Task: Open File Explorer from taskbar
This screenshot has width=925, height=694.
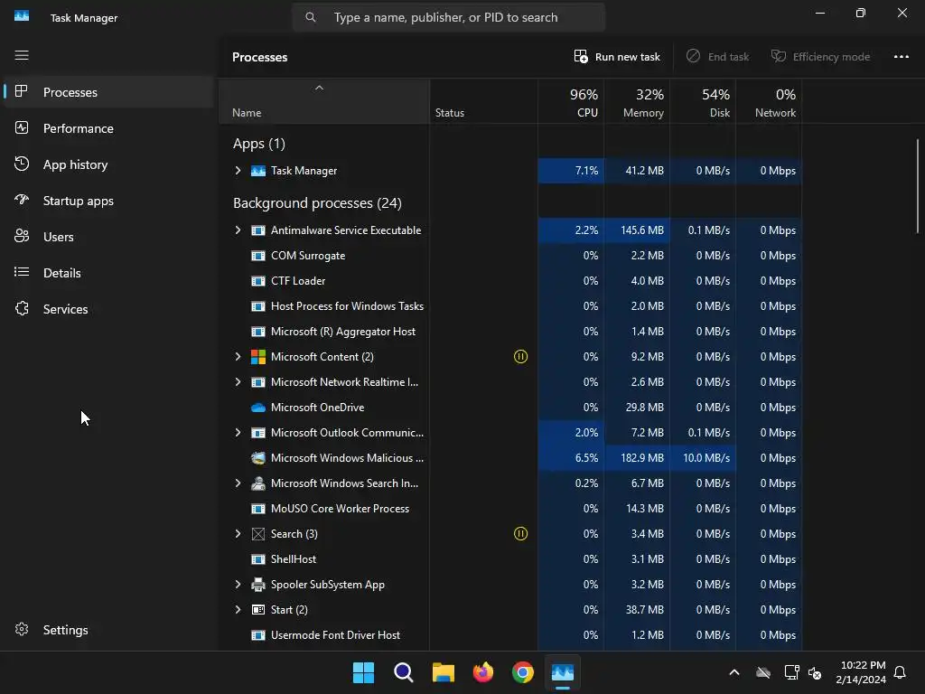Action: (x=443, y=672)
